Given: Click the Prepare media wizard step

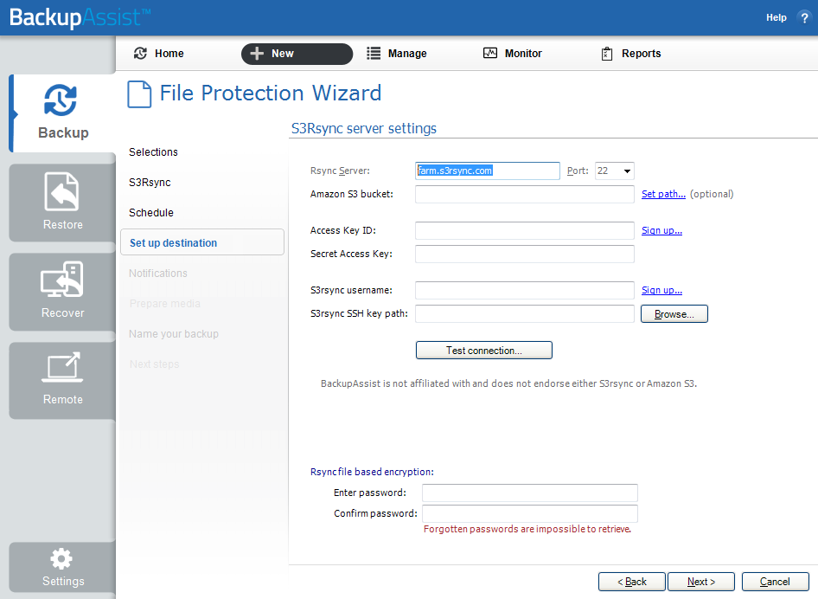Looking at the screenshot, I should pos(165,304).
